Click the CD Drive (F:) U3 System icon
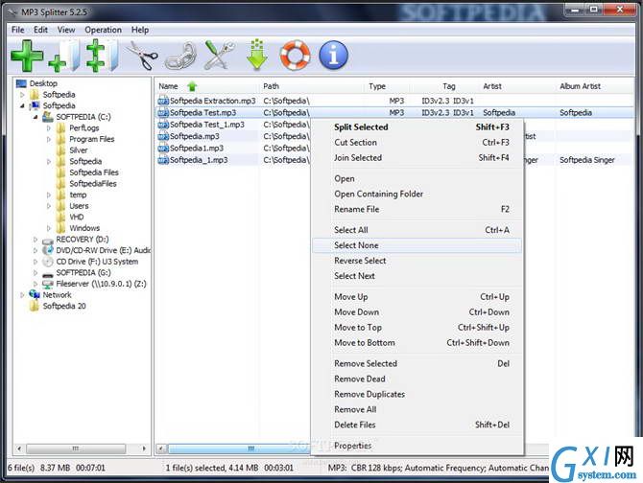The image size is (643, 483). pos(48,262)
